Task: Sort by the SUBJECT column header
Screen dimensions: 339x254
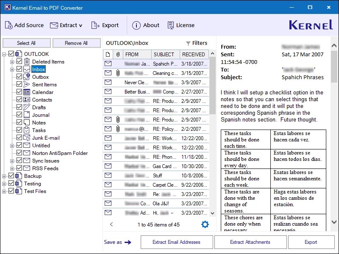Action: (166, 55)
